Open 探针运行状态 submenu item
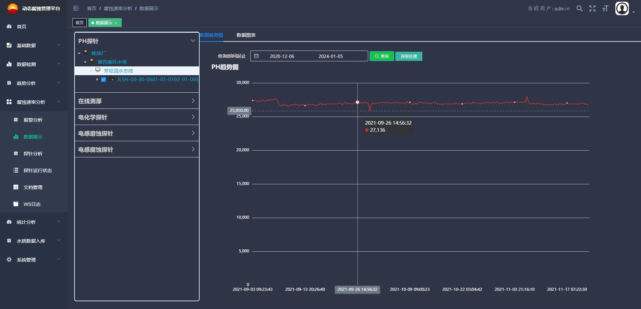 34,171
